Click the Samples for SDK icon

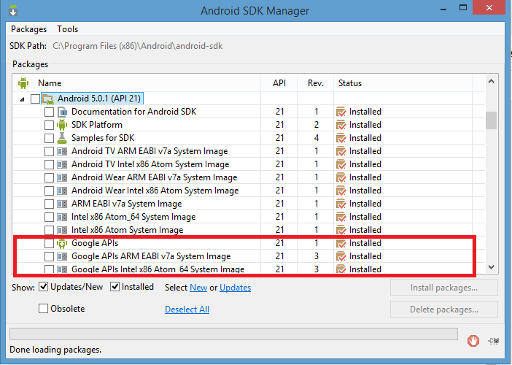(x=62, y=138)
